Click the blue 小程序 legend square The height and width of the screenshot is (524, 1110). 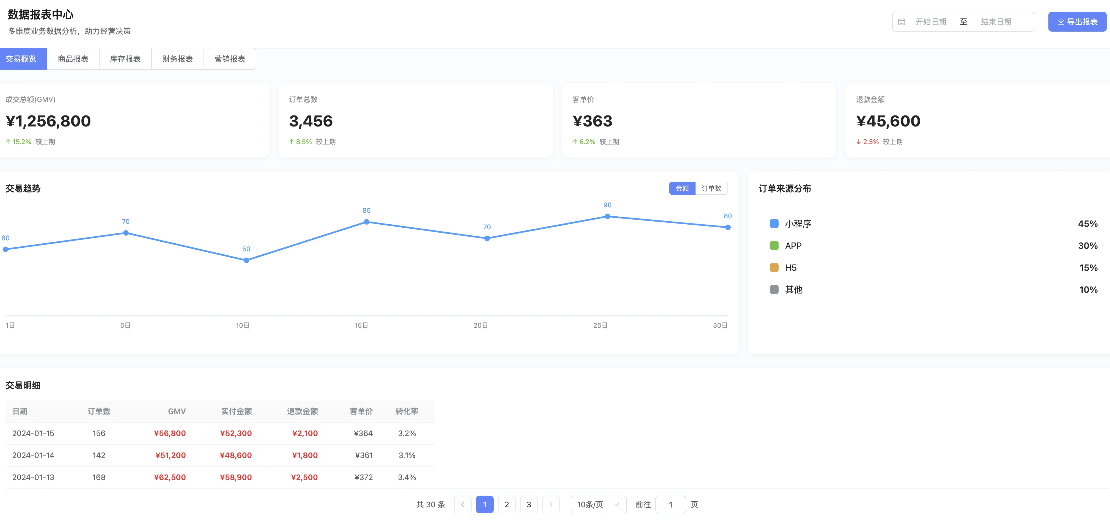point(774,224)
